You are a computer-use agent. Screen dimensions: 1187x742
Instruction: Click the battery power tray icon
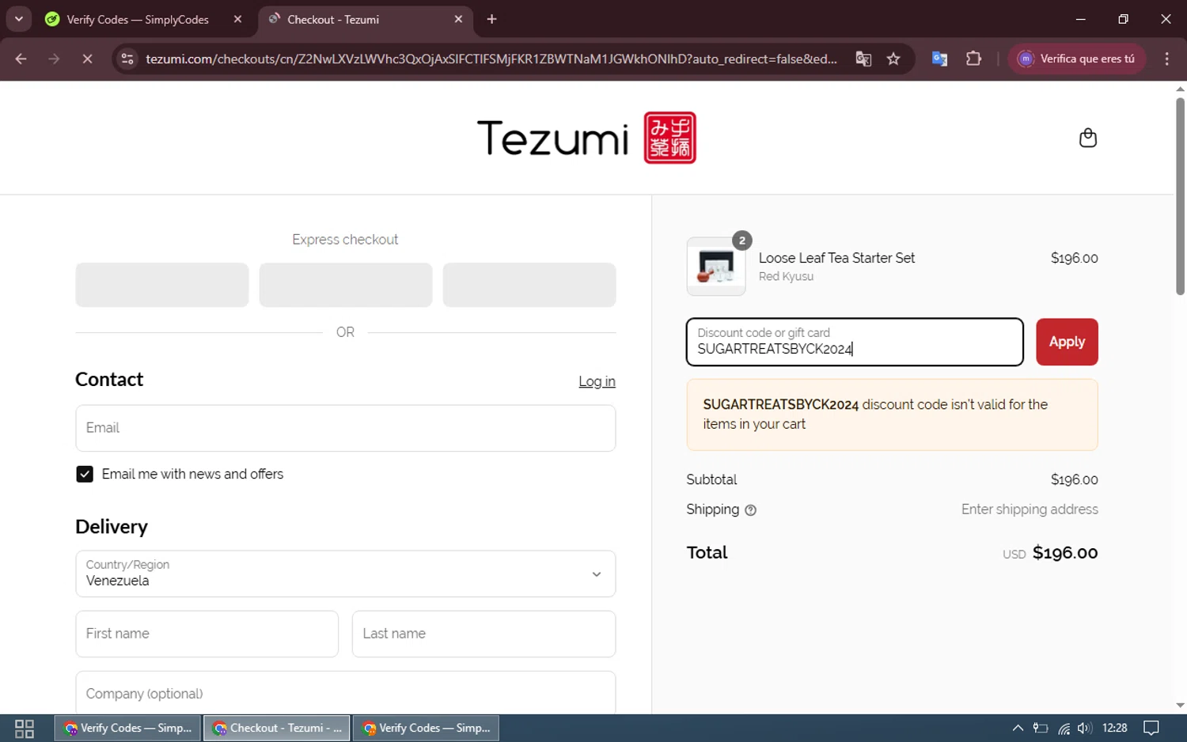[1041, 729]
